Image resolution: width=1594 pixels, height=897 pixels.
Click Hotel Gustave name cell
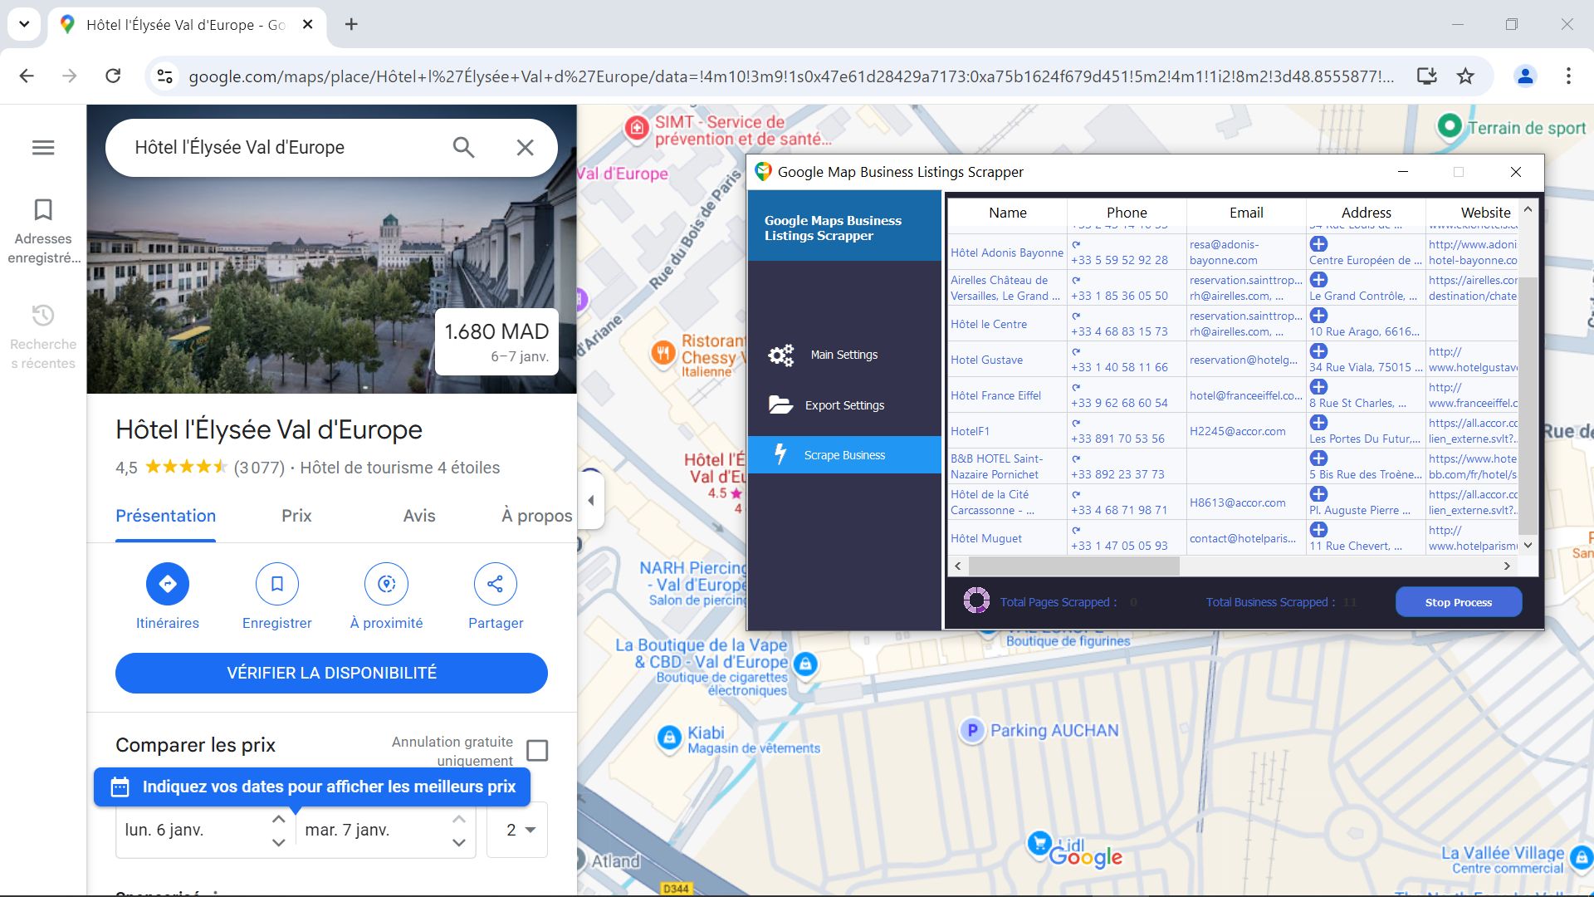[x=1007, y=360]
